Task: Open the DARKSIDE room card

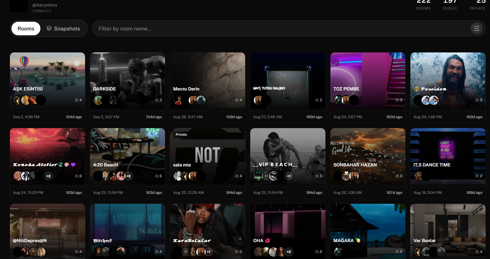Action: (128, 88)
